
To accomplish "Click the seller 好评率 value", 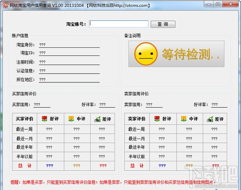I will tap(219, 105).
